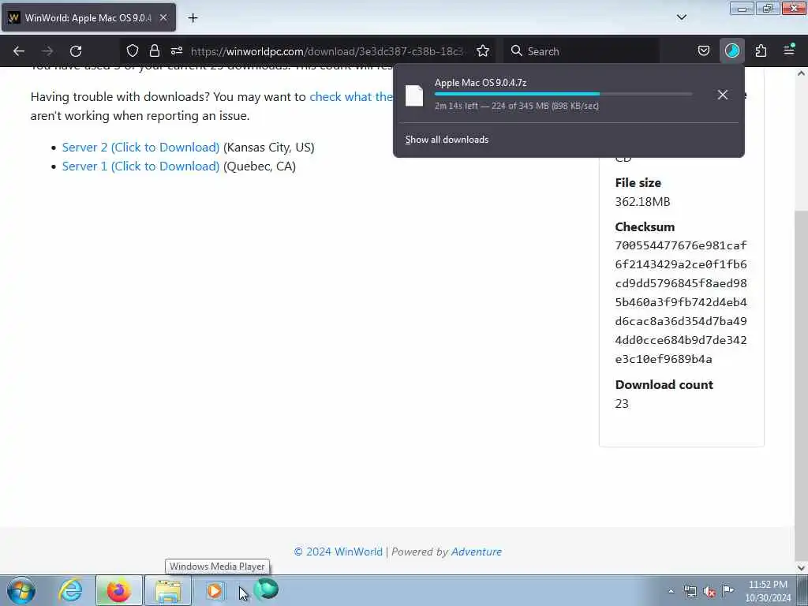This screenshot has height=606, width=808.
Task: Toggle the downloads progress button
Action: point(731,51)
